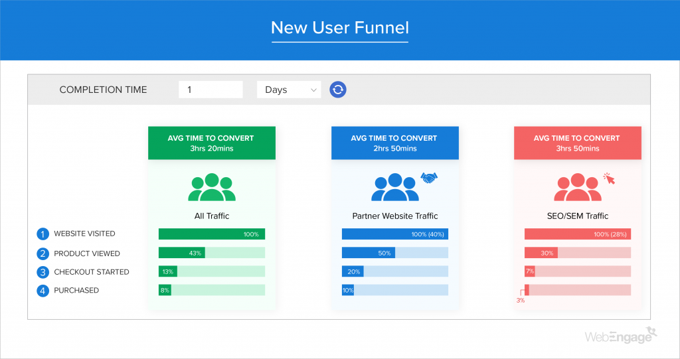Click the Partner traffic 100% (40%) bar

[x=395, y=234]
